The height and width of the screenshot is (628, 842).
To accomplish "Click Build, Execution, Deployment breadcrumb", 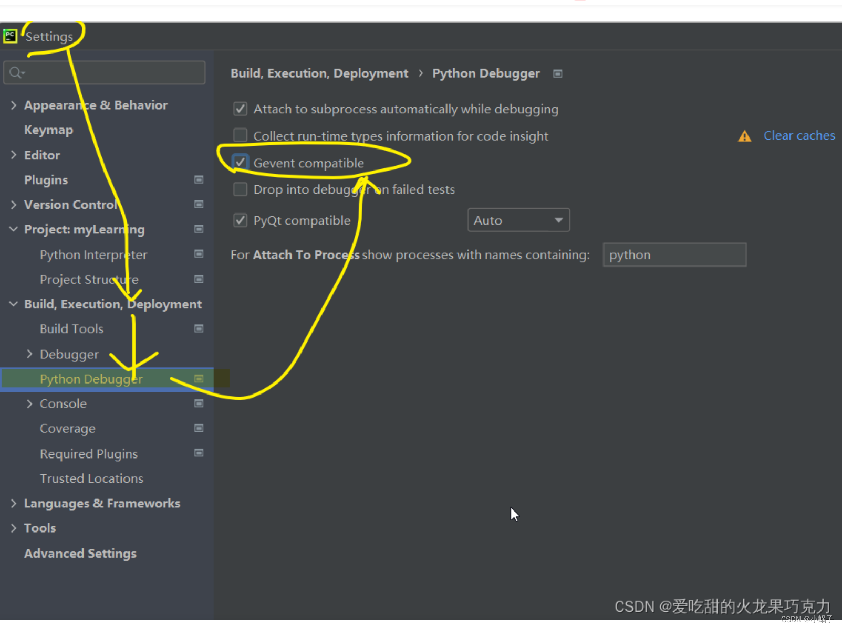I will coord(319,73).
